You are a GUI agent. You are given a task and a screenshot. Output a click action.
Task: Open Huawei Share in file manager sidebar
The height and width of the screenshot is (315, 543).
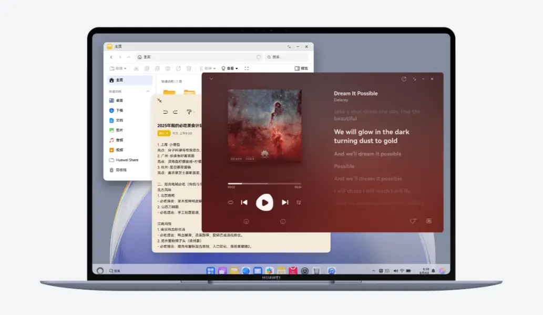pyautogui.click(x=124, y=160)
